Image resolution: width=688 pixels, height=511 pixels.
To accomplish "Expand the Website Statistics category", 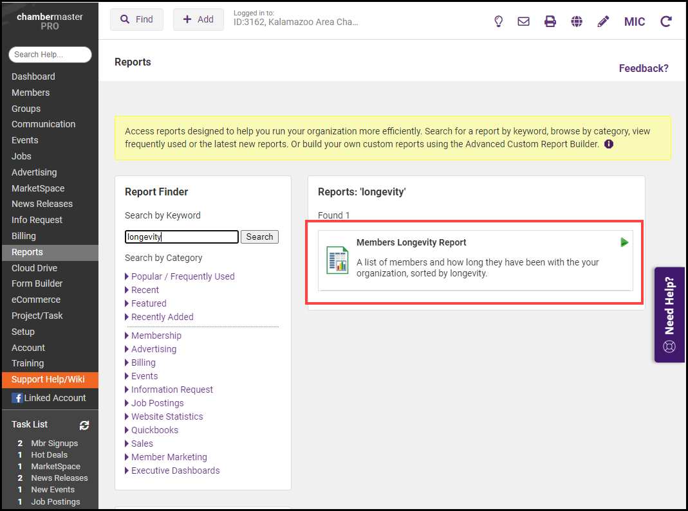I will tap(167, 417).
